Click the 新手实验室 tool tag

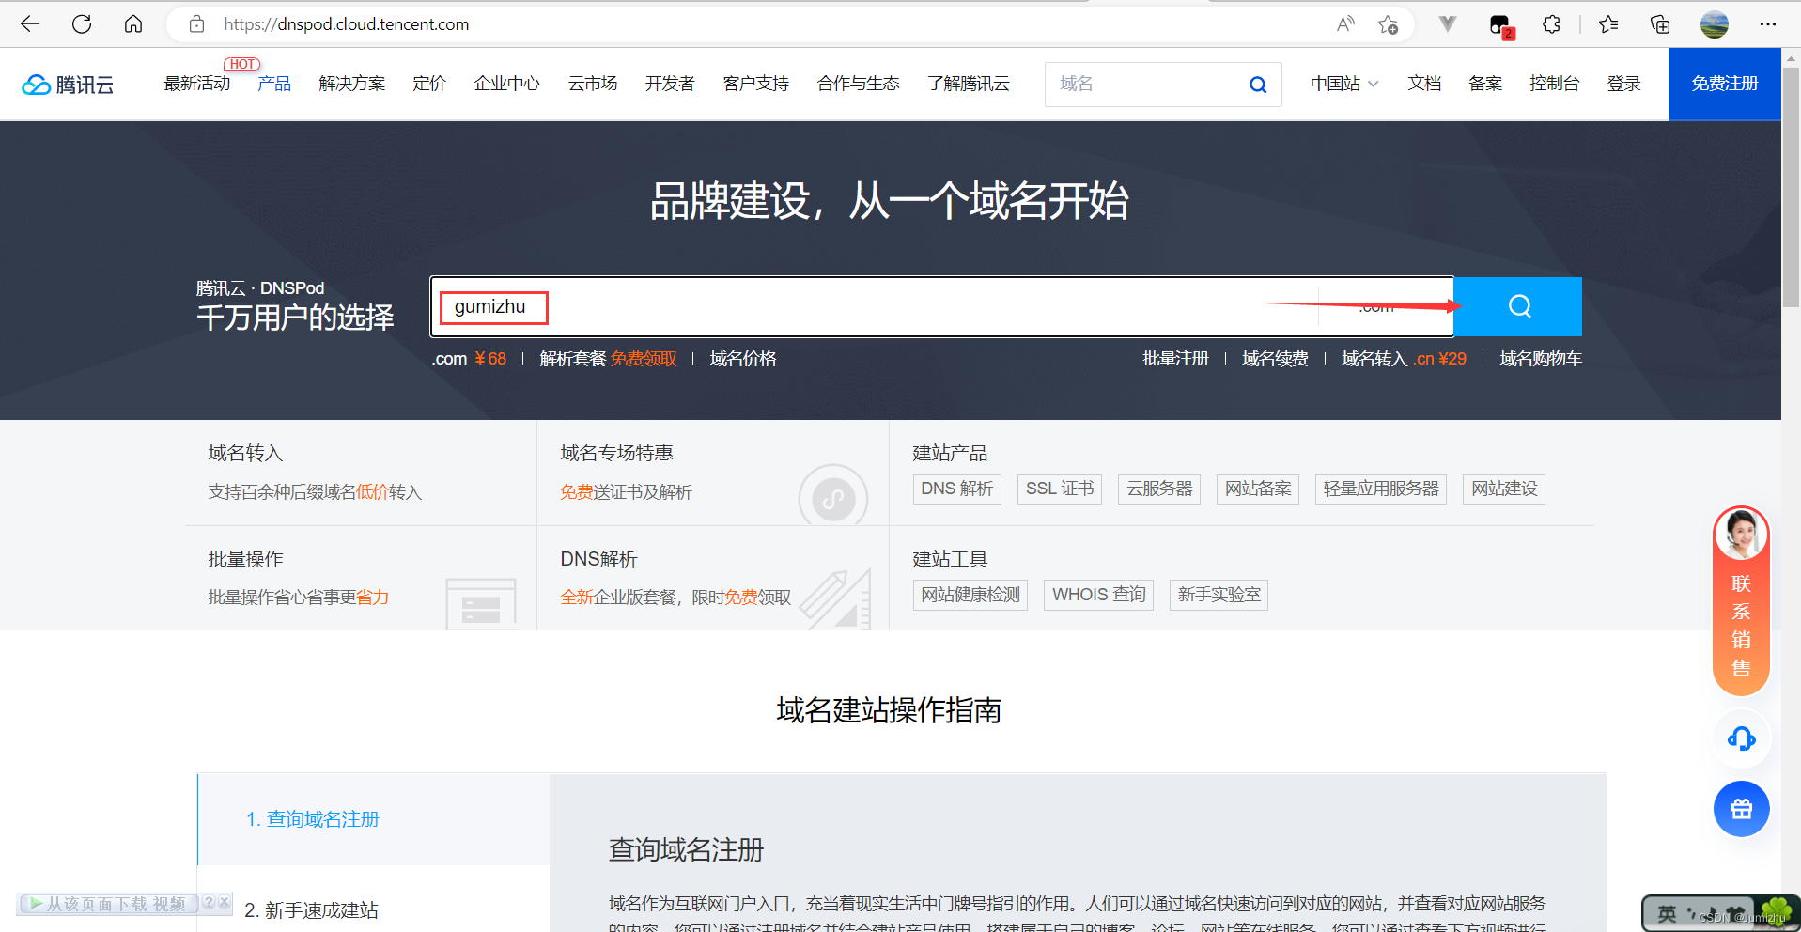[1219, 595]
